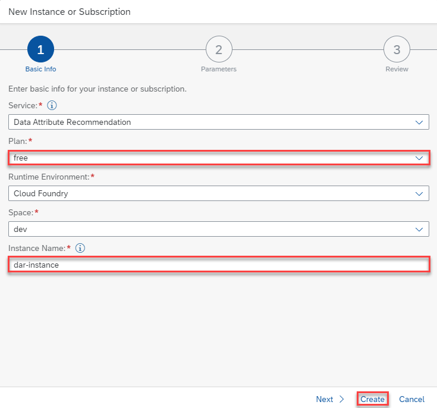
Task: Select the 'Basic Info' step label
Action: (40, 69)
